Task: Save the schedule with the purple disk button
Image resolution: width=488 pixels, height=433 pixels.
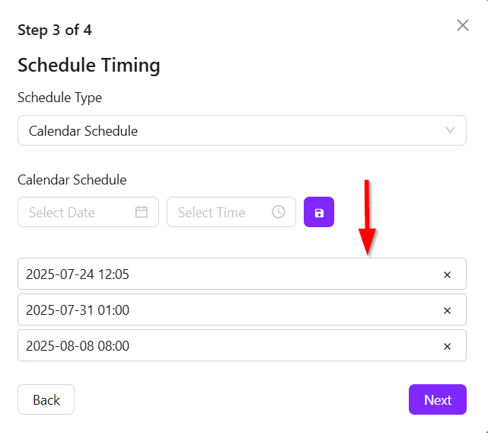Action: coord(319,213)
